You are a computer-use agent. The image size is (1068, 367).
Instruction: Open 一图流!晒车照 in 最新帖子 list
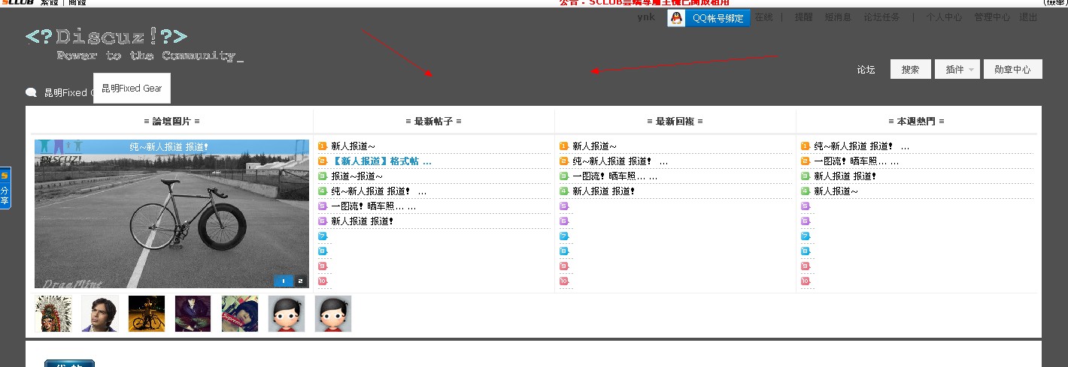click(x=373, y=206)
